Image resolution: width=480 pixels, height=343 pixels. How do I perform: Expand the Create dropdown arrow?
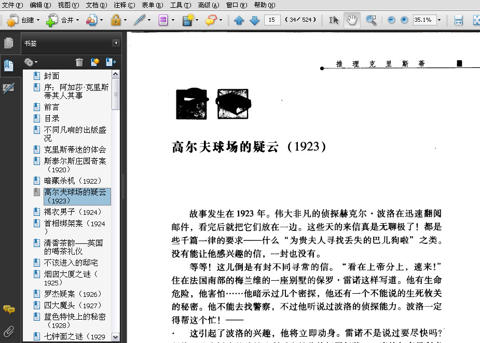pos(38,20)
